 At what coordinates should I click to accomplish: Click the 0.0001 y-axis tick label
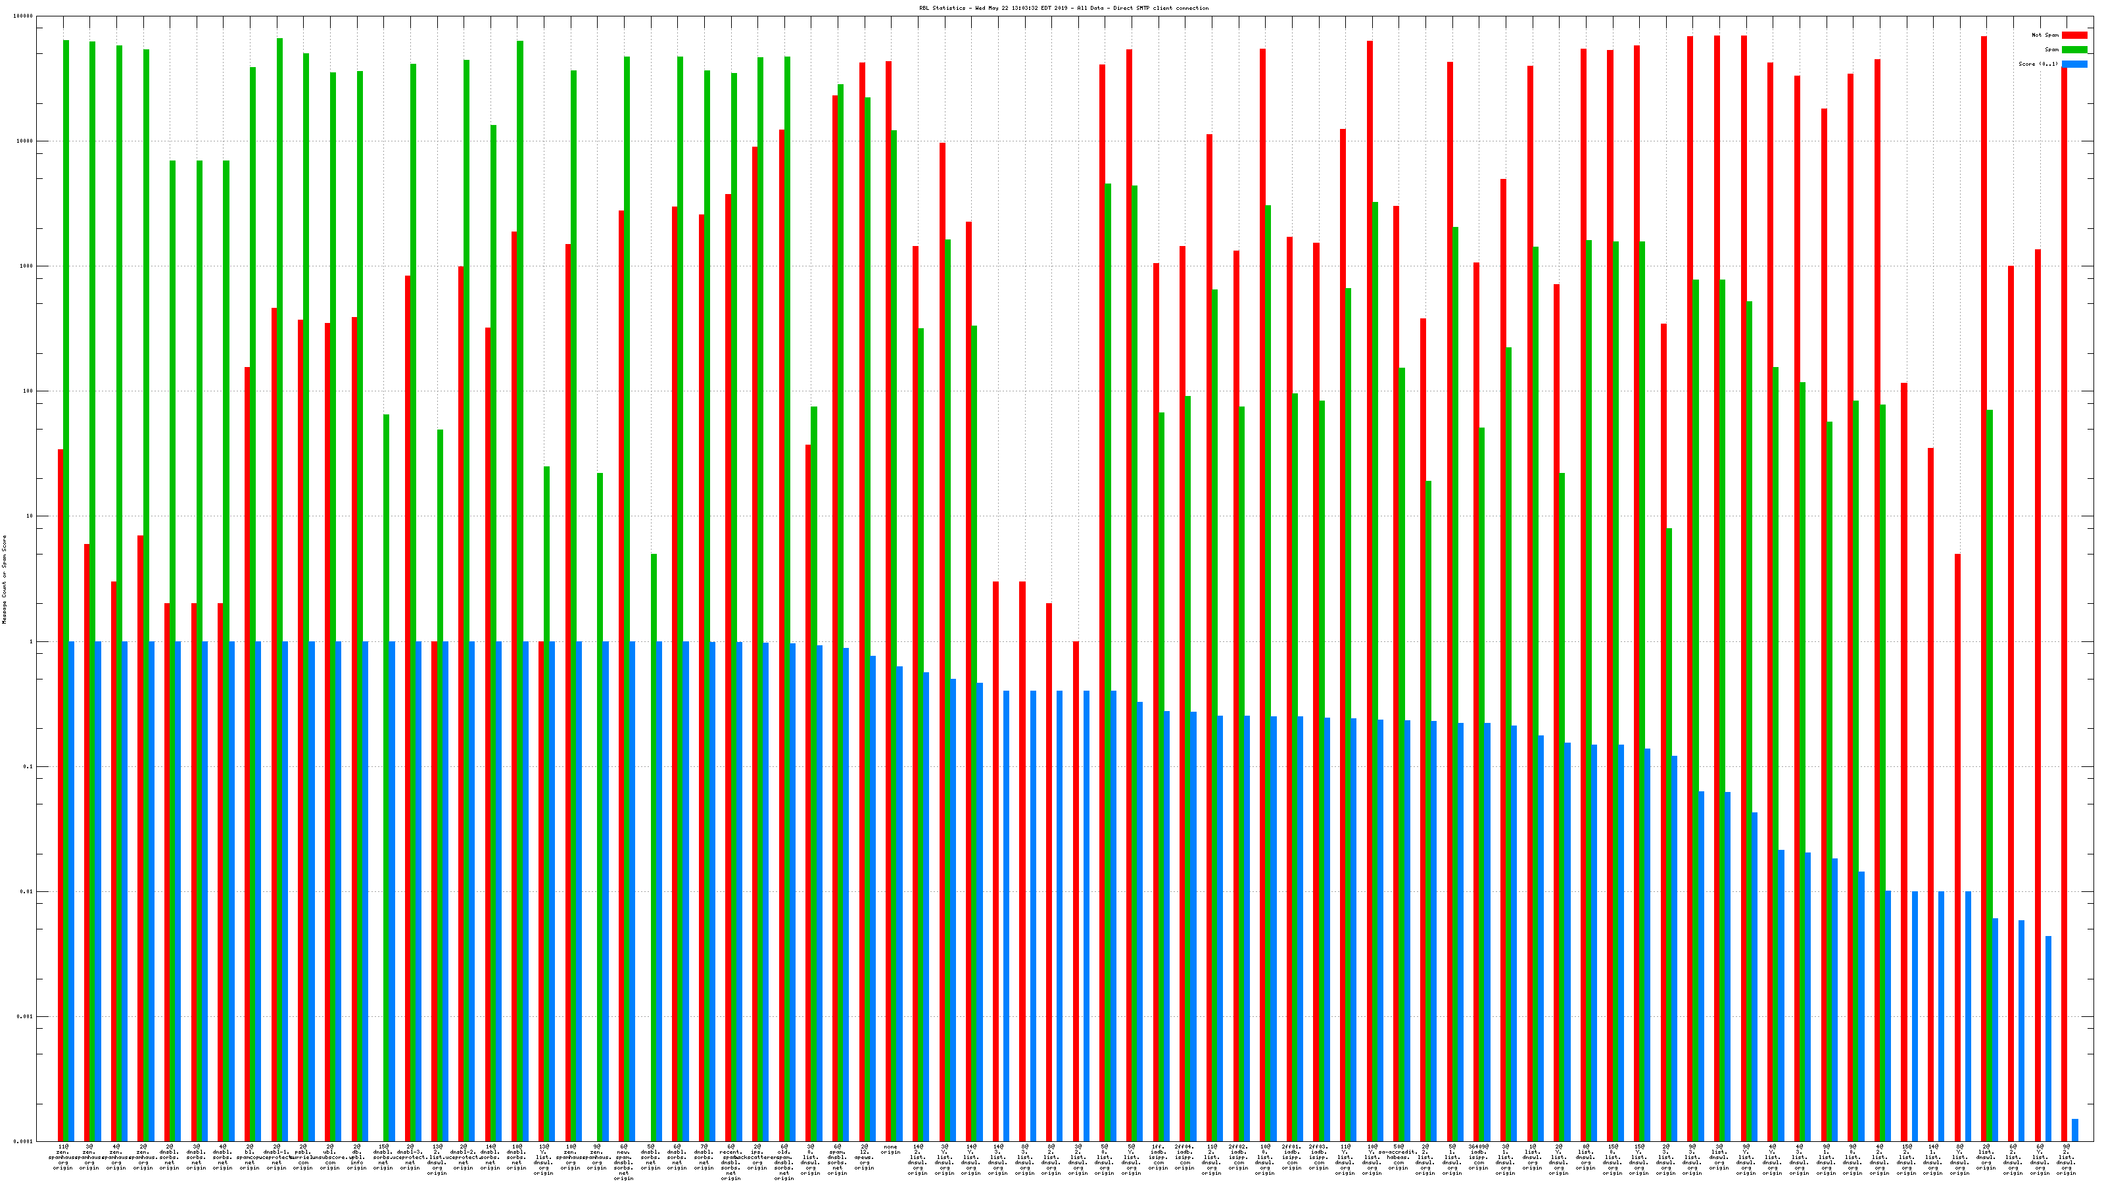tap(23, 1141)
